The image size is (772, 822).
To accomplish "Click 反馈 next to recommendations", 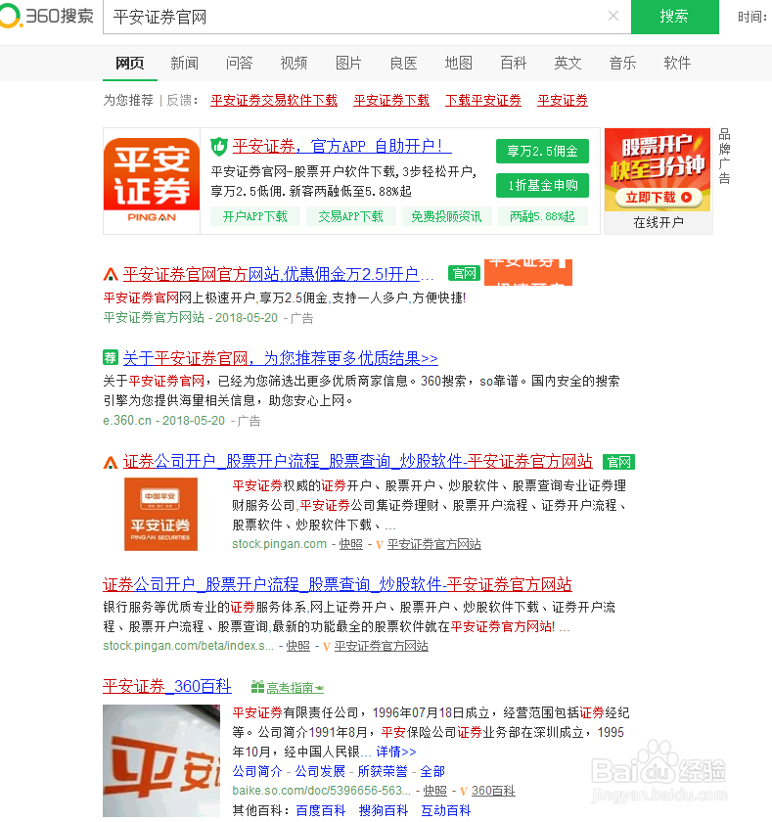I will [179, 100].
